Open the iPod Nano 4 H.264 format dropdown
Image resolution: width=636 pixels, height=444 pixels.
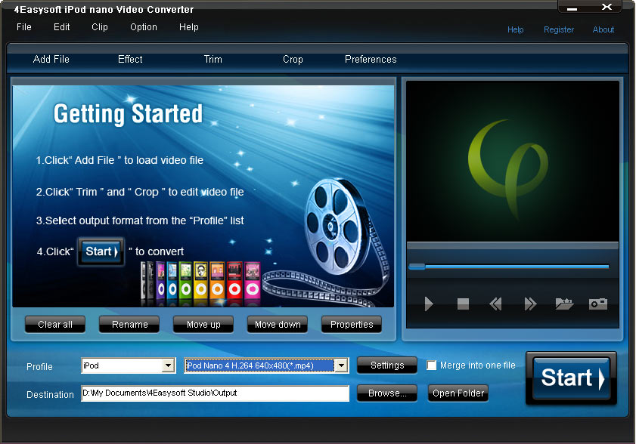point(341,366)
